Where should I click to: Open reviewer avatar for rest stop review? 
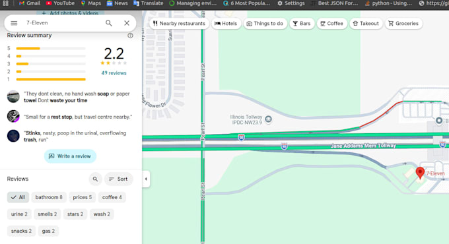tap(13, 116)
